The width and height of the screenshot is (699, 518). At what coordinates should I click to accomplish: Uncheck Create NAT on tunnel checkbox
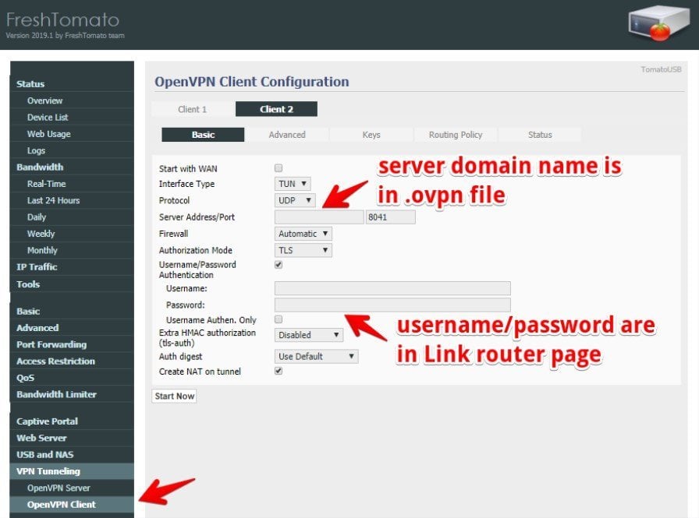coord(279,371)
